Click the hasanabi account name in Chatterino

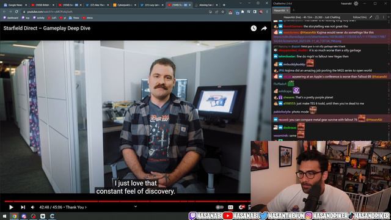point(346,4)
